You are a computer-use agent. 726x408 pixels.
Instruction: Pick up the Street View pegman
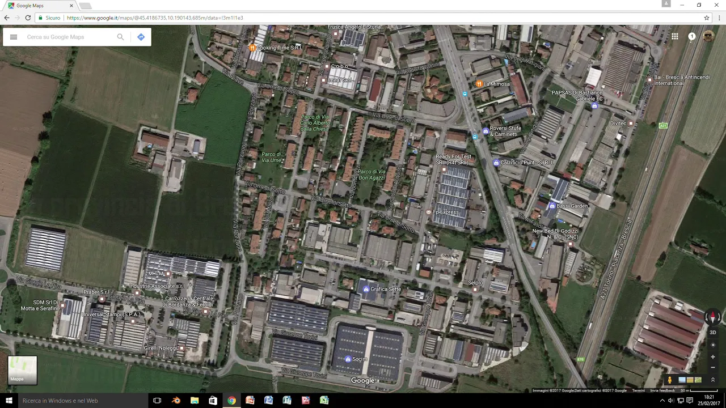tap(669, 380)
